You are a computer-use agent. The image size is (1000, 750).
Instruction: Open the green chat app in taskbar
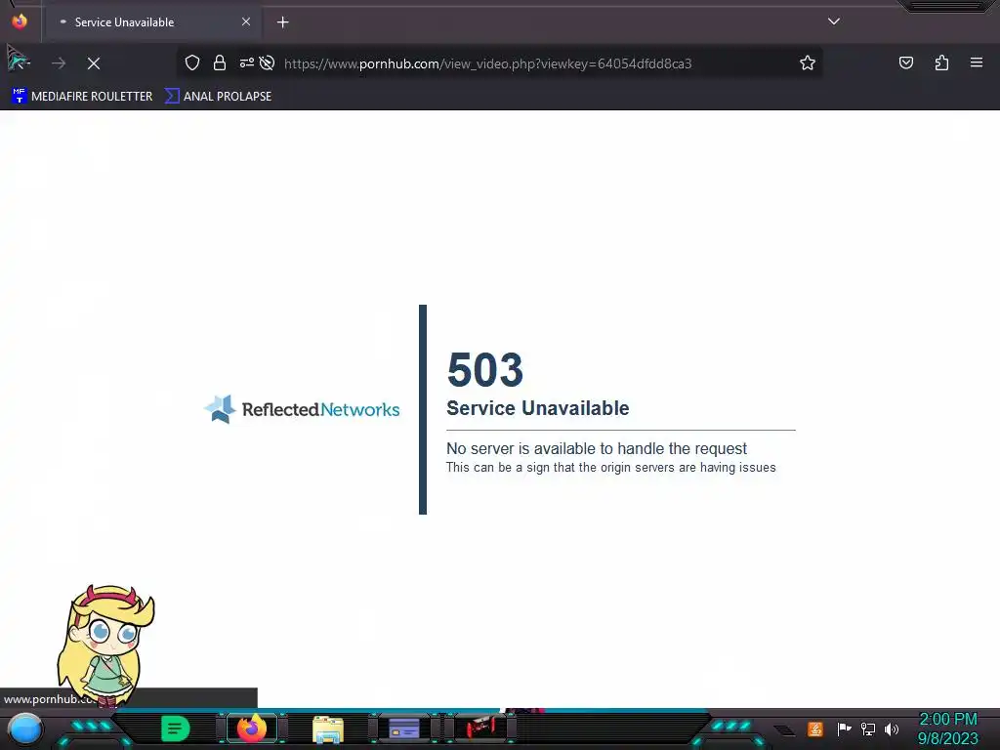175,729
